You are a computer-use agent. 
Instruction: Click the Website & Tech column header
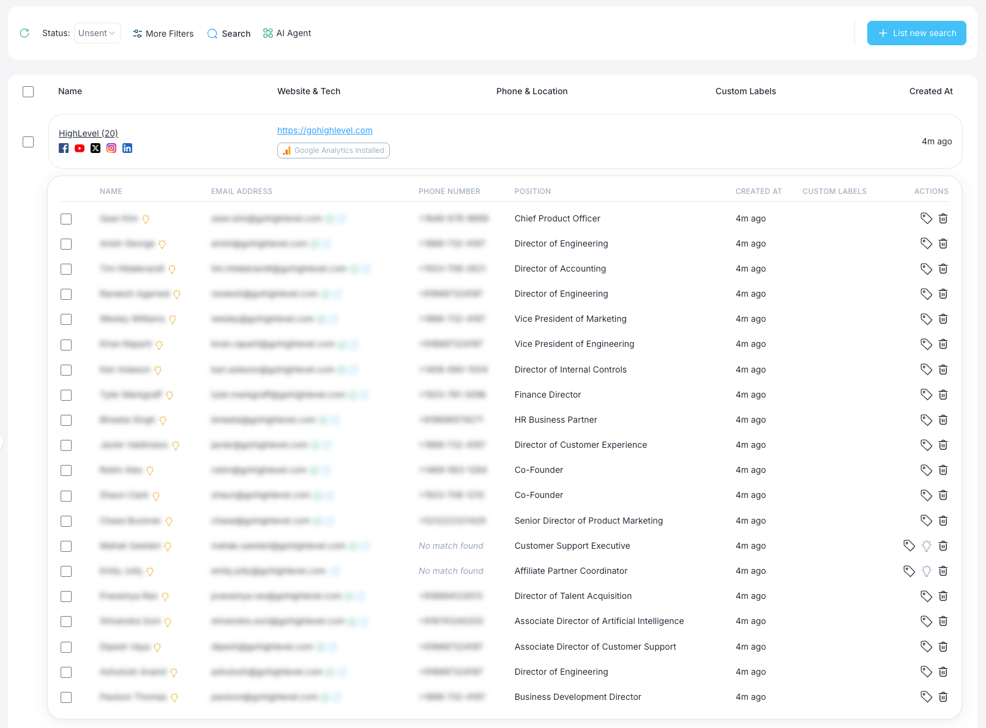click(x=309, y=91)
